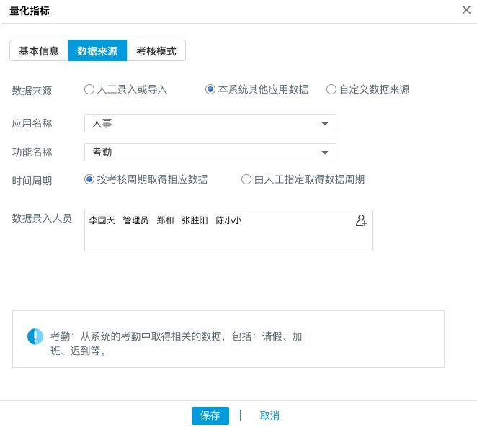This screenshot has width=477, height=427.
Task: Expand the 功能名称 dropdown showing 考勤
Action: (210, 153)
